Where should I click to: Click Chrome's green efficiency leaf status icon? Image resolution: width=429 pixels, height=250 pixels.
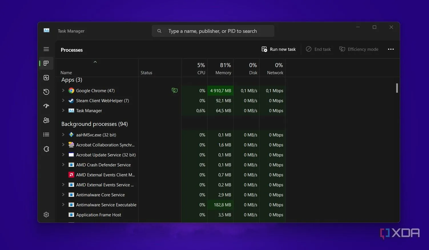click(175, 90)
